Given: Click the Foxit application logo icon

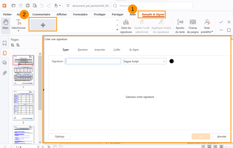Looking at the screenshot, I should click(4, 6).
